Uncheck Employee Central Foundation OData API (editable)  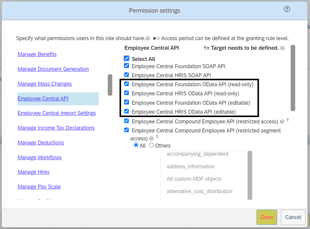tap(126, 102)
